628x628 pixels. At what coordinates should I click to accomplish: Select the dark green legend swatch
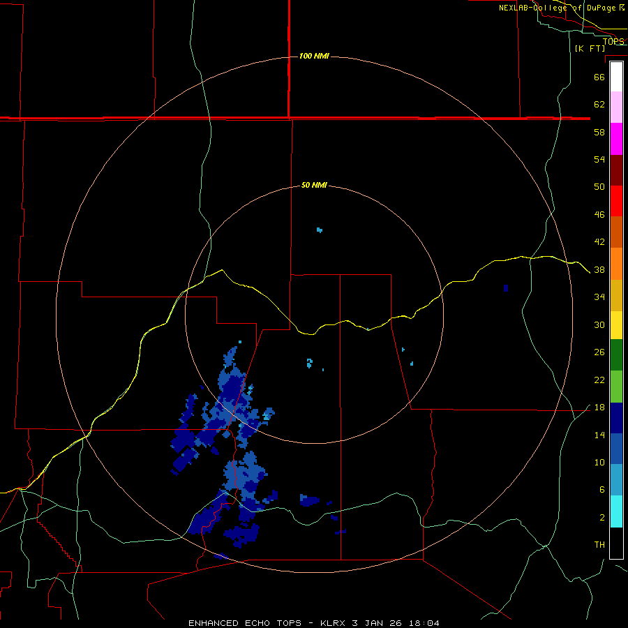[616, 355]
